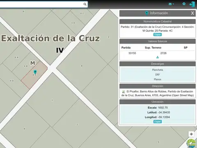Click the map pin marker on parcel 4C
197x148 pixels.
pos(35,72)
